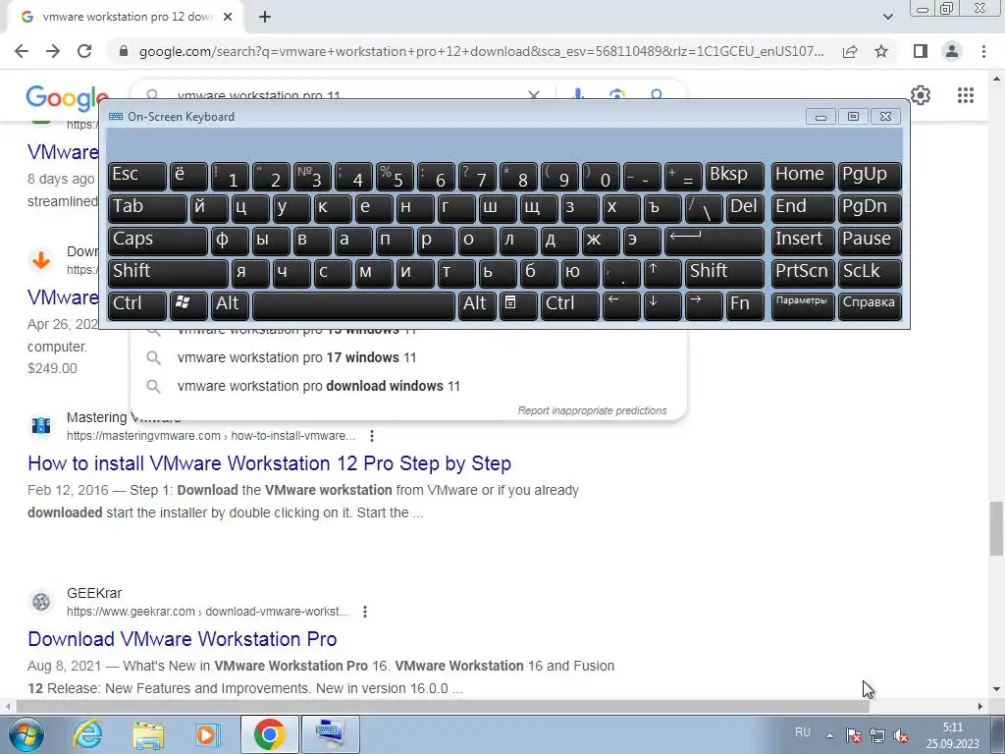Close the vmware workstation search tab
Viewport: 1005px width, 754px height.
click(x=228, y=18)
